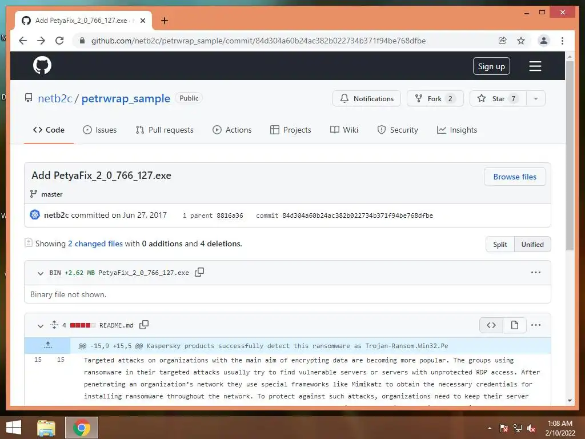Open the hamburger navigation menu
This screenshot has width=585, height=439.
535,66
